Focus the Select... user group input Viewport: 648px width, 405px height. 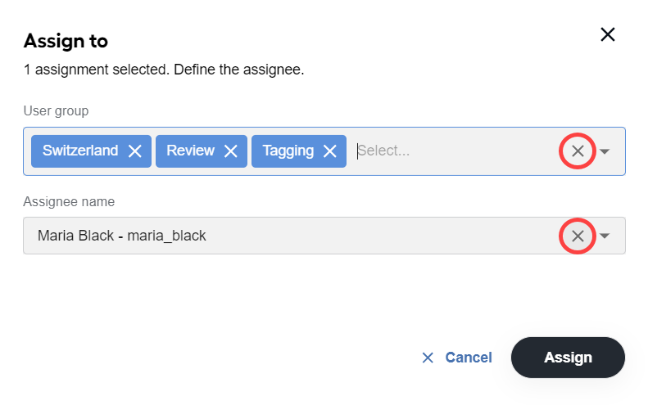[455, 151]
